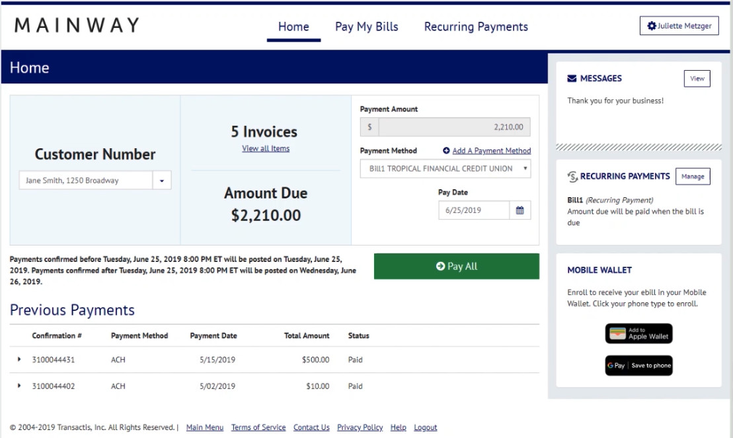The width and height of the screenshot is (733, 438).
Task: Click Google Pay Save to phone badge
Action: pos(639,365)
